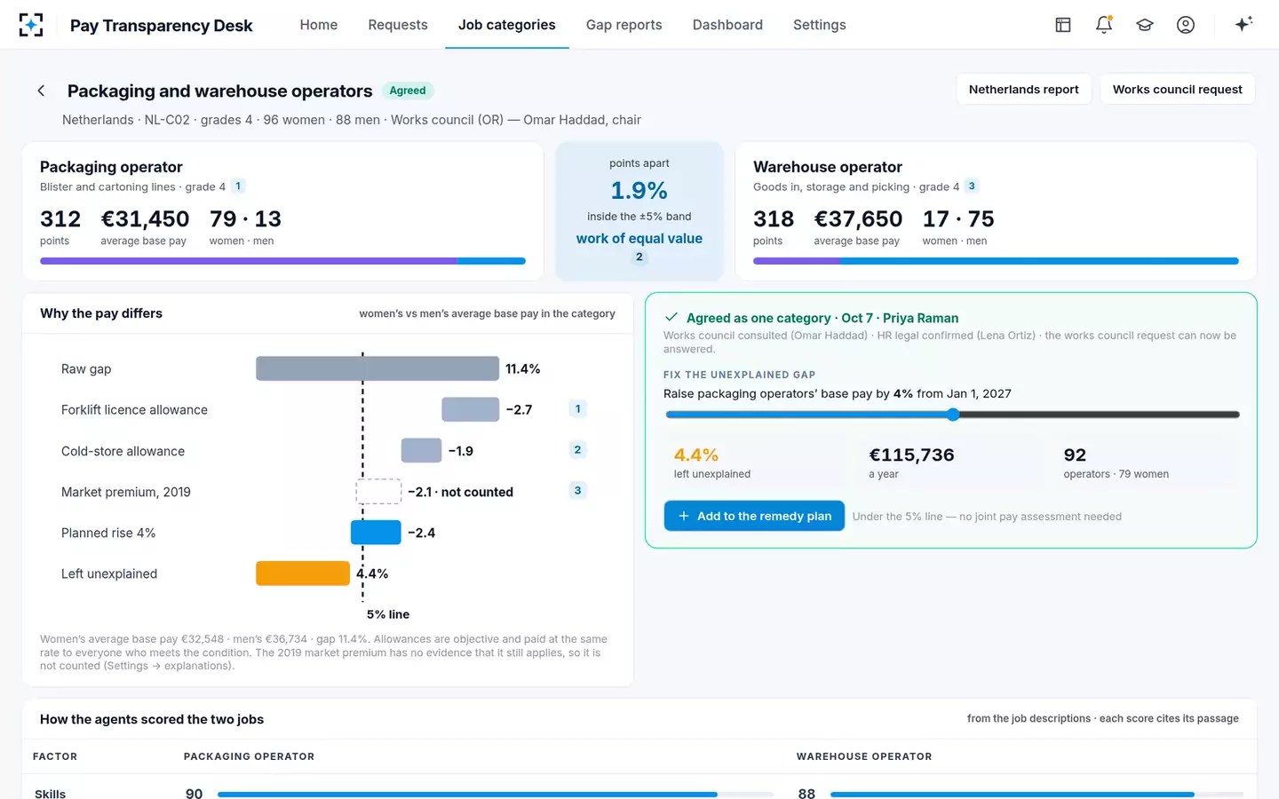Screen dimensions: 1279x799
Task: Click the Agreed status badge
Action: click(408, 91)
